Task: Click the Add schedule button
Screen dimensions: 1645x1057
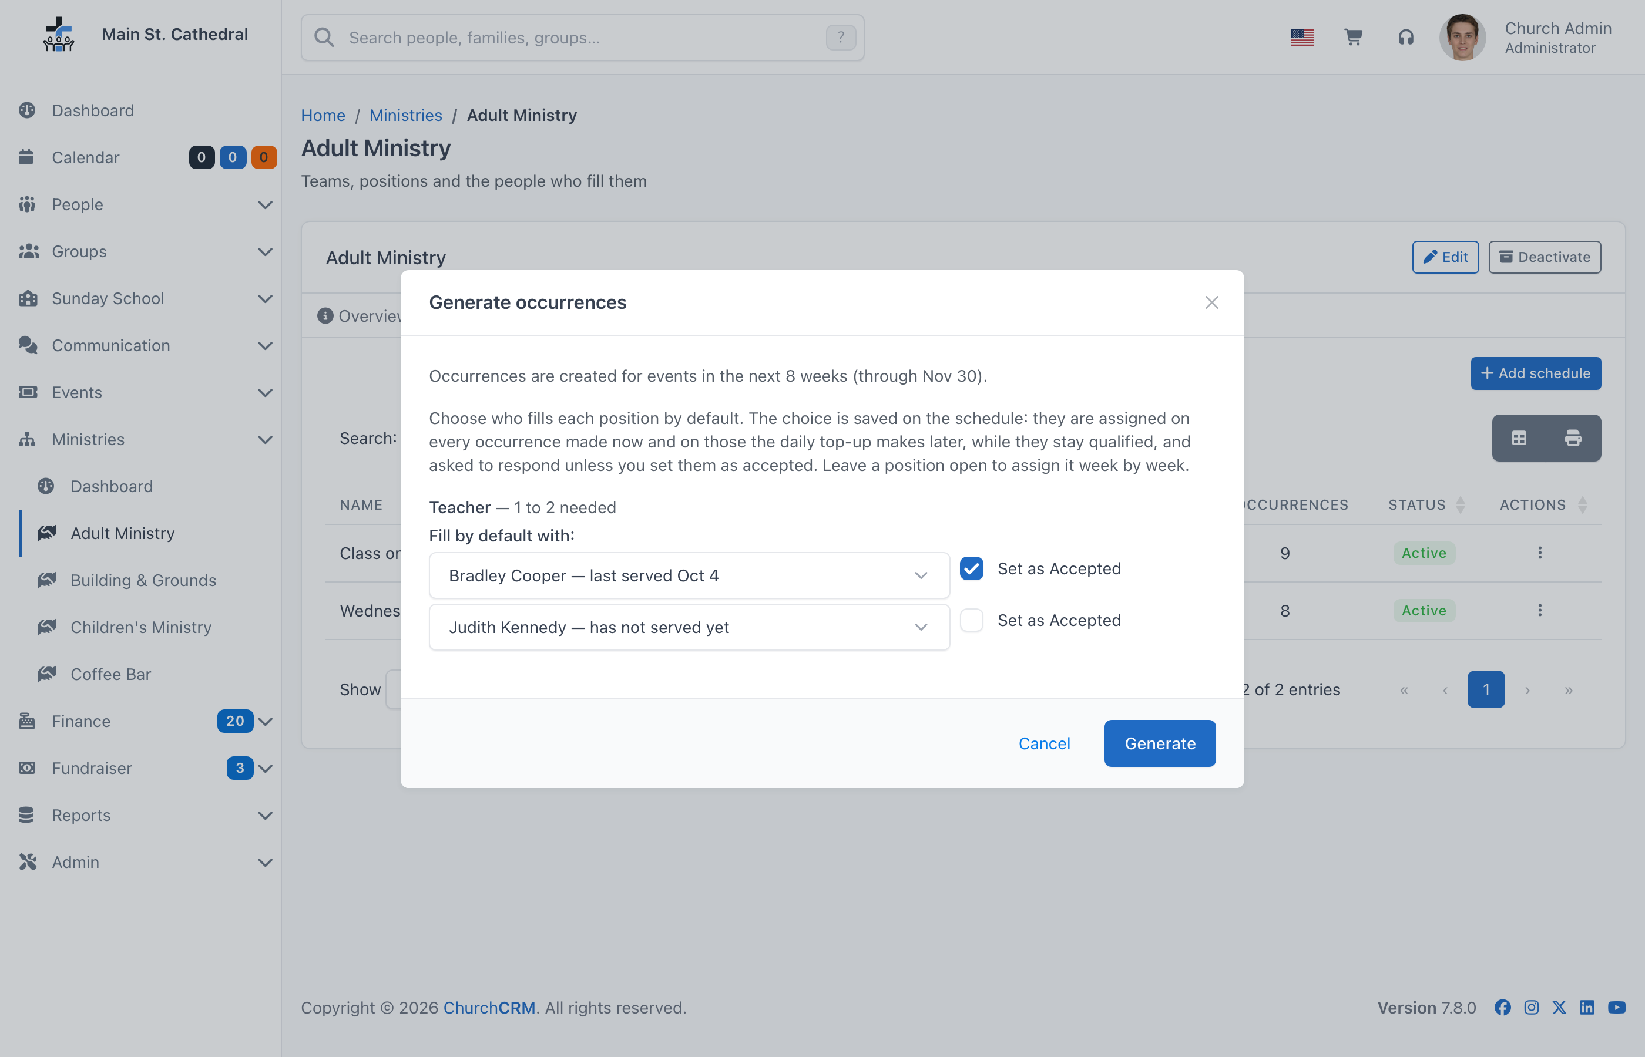Action: tap(1535, 373)
